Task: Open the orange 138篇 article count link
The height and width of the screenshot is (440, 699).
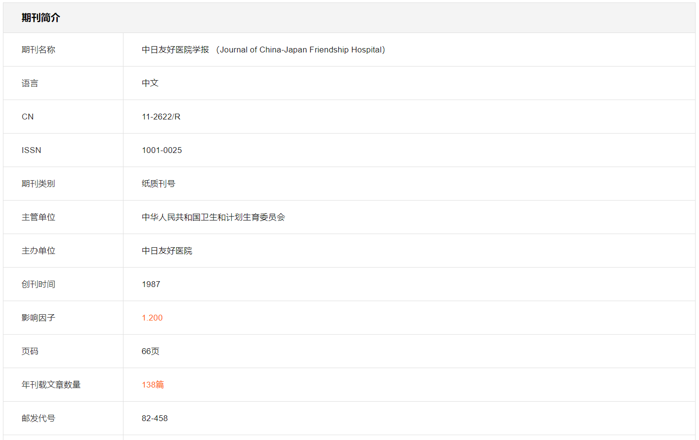Action: coord(153,385)
